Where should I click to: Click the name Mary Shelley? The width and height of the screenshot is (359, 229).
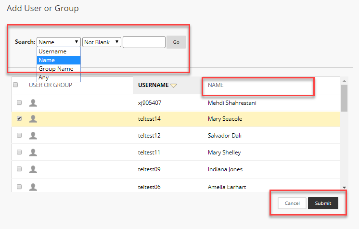[224, 153]
